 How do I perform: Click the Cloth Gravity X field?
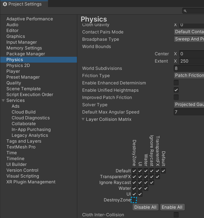pyautogui.click(x=191, y=25)
